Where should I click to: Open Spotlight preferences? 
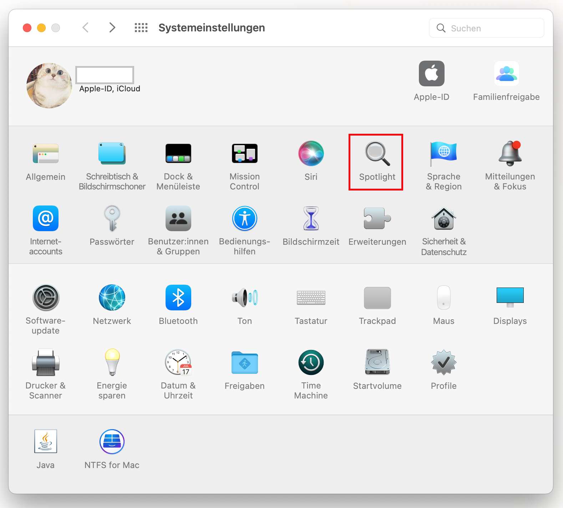point(377,154)
